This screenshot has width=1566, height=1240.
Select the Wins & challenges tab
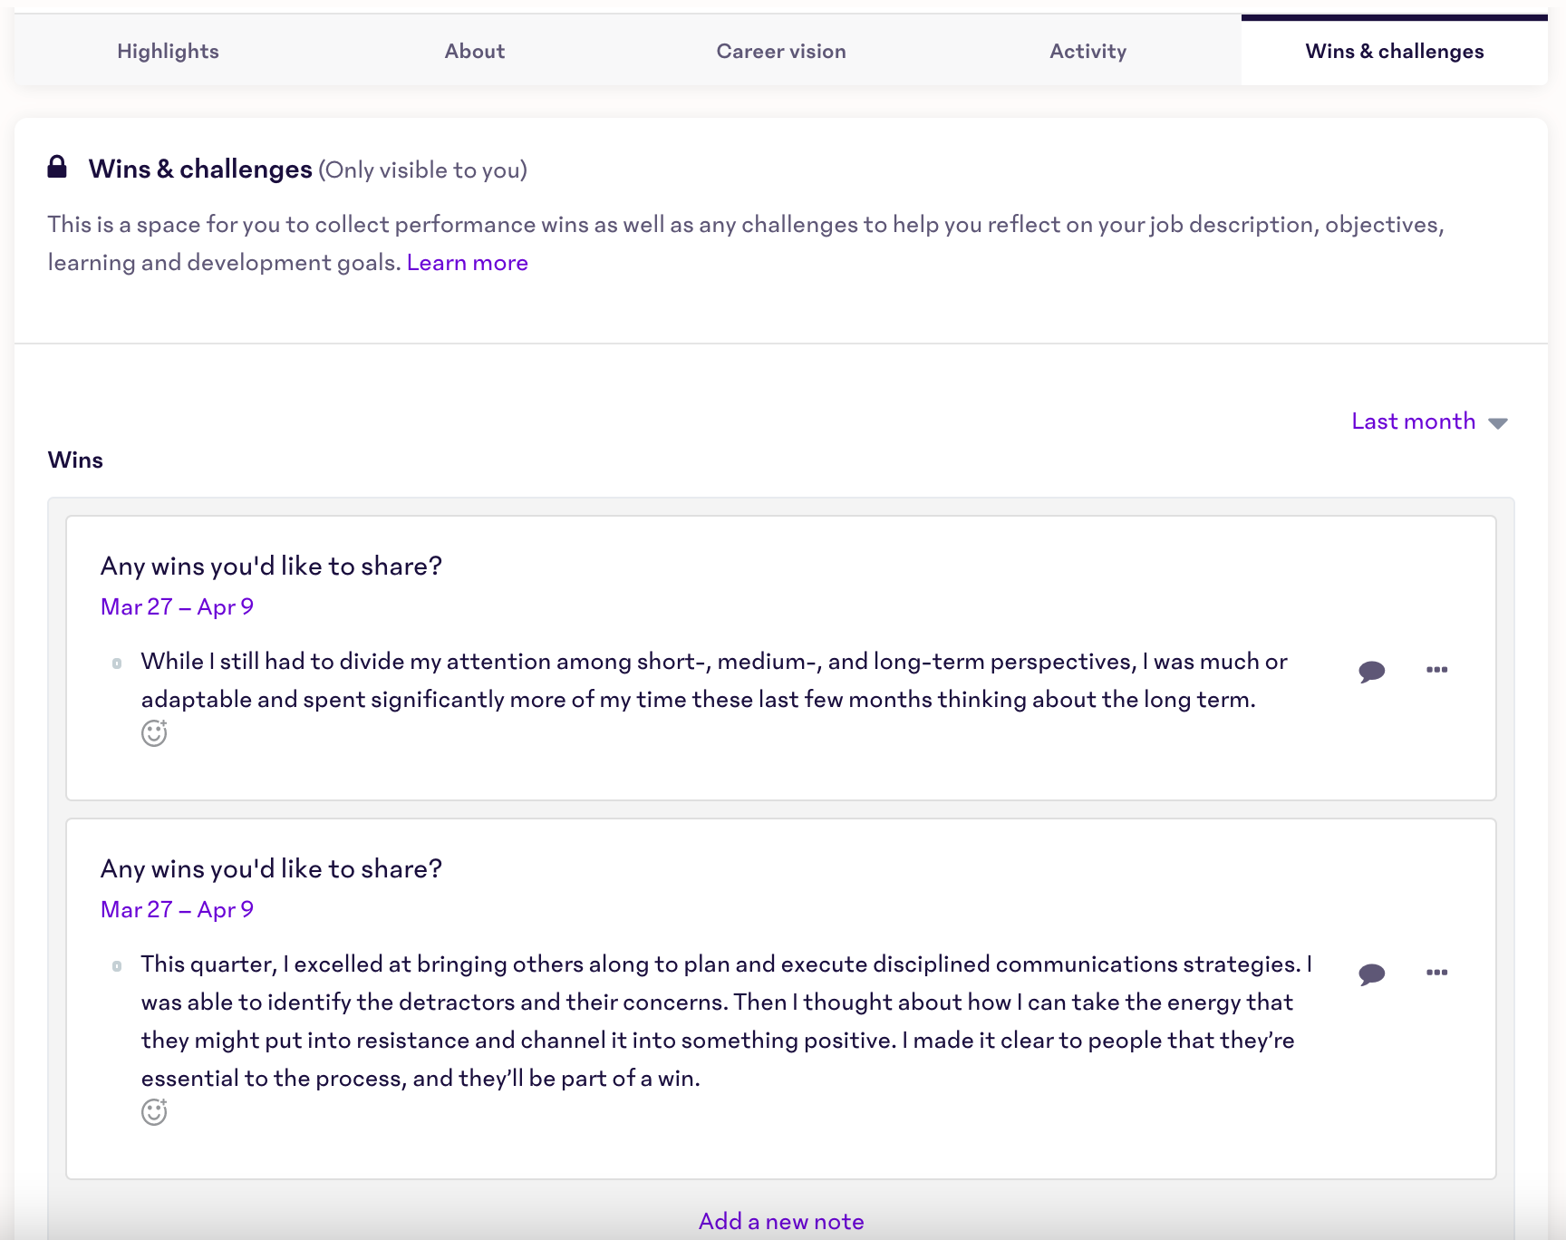(1395, 52)
